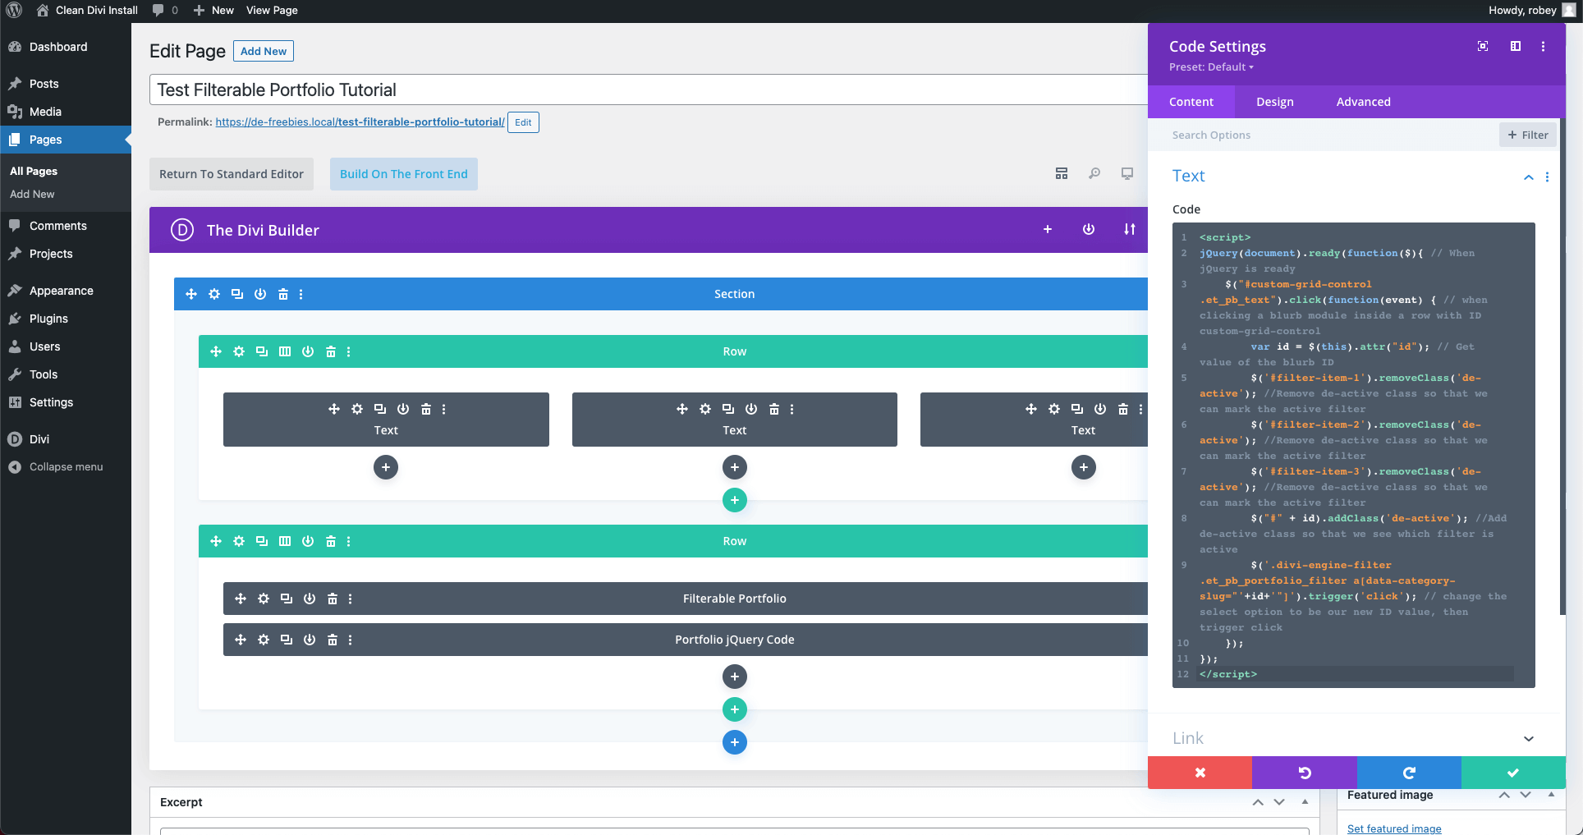Discard changes with red X button
Viewport: 1583px width, 835px height.
coord(1200,773)
